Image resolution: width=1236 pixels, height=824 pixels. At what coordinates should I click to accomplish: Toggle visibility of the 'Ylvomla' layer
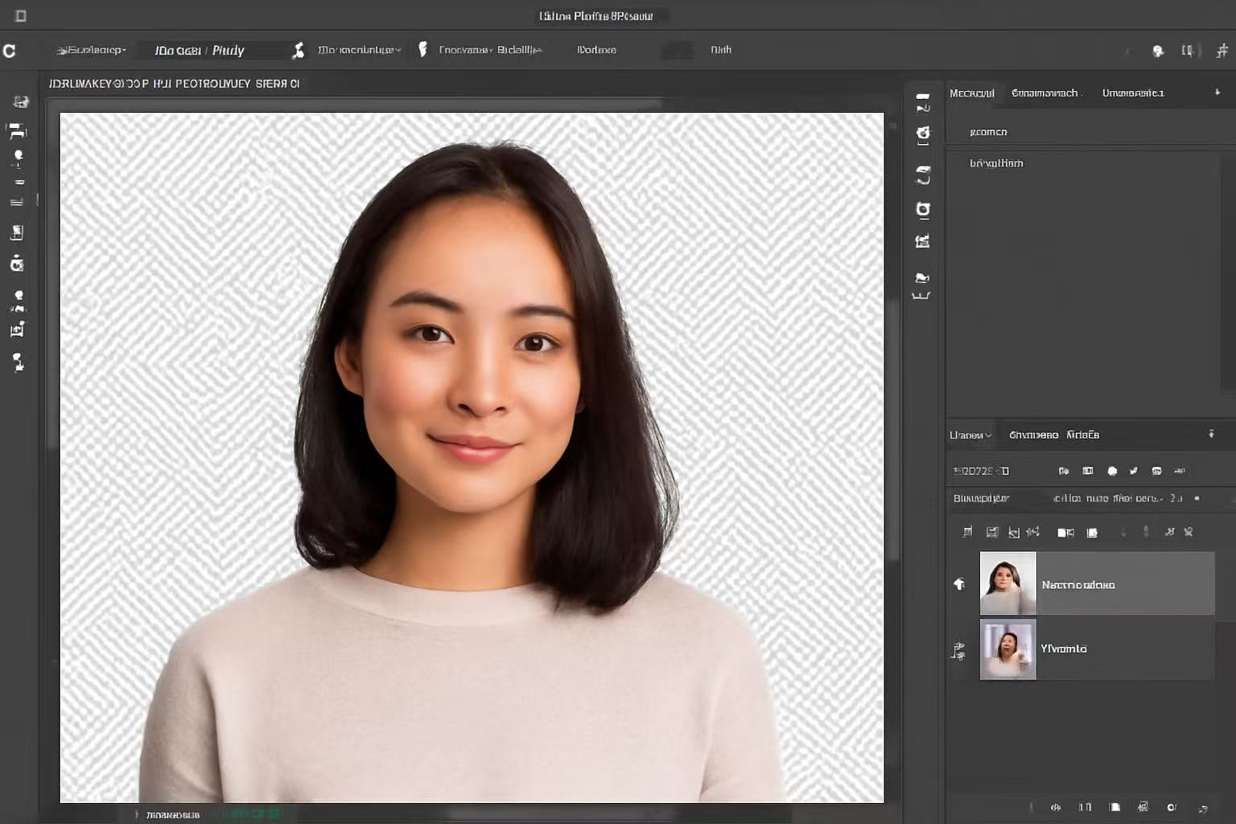pyautogui.click(x=958, y=650)
